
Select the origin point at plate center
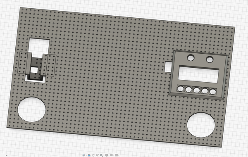(121, 77)
